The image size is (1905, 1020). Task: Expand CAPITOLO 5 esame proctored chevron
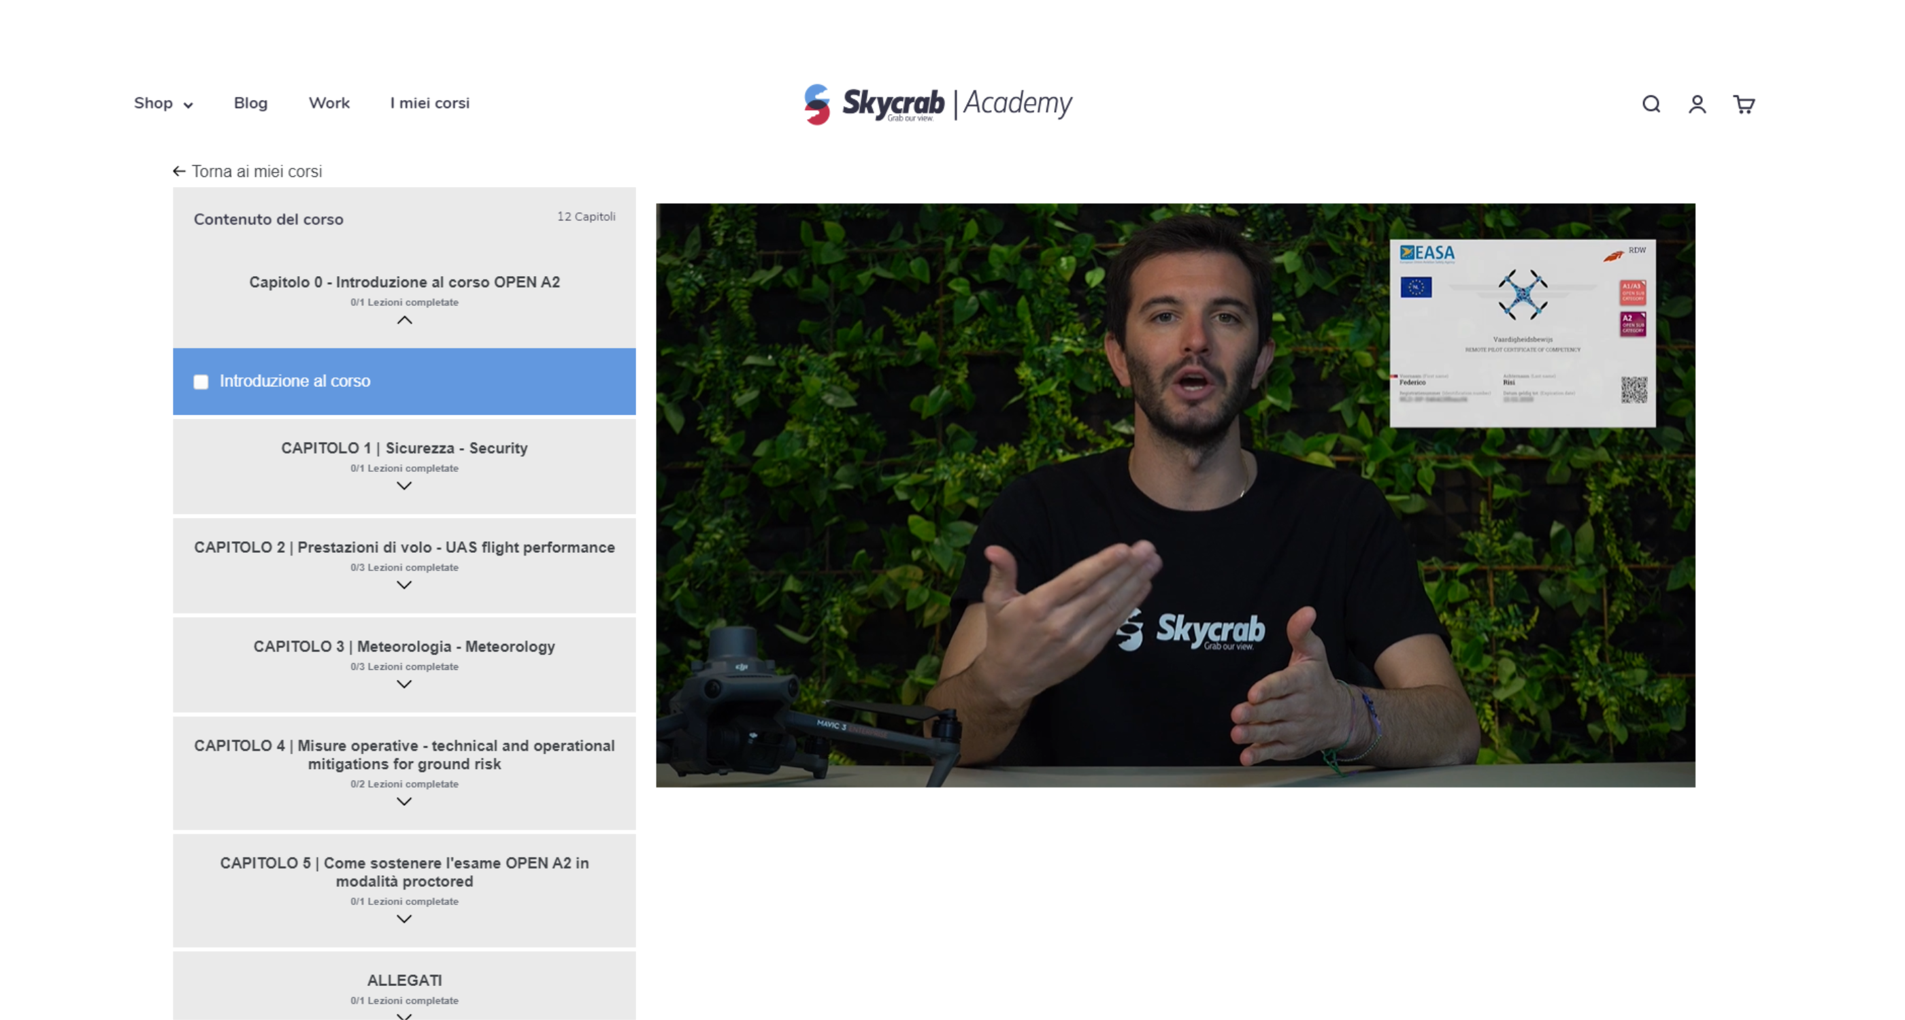pyautogui.click(x=403, y=919)
